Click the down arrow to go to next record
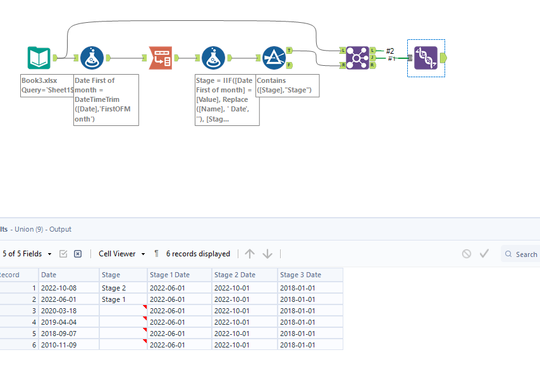This screenshot has width=540, height=369. [267, 253]
